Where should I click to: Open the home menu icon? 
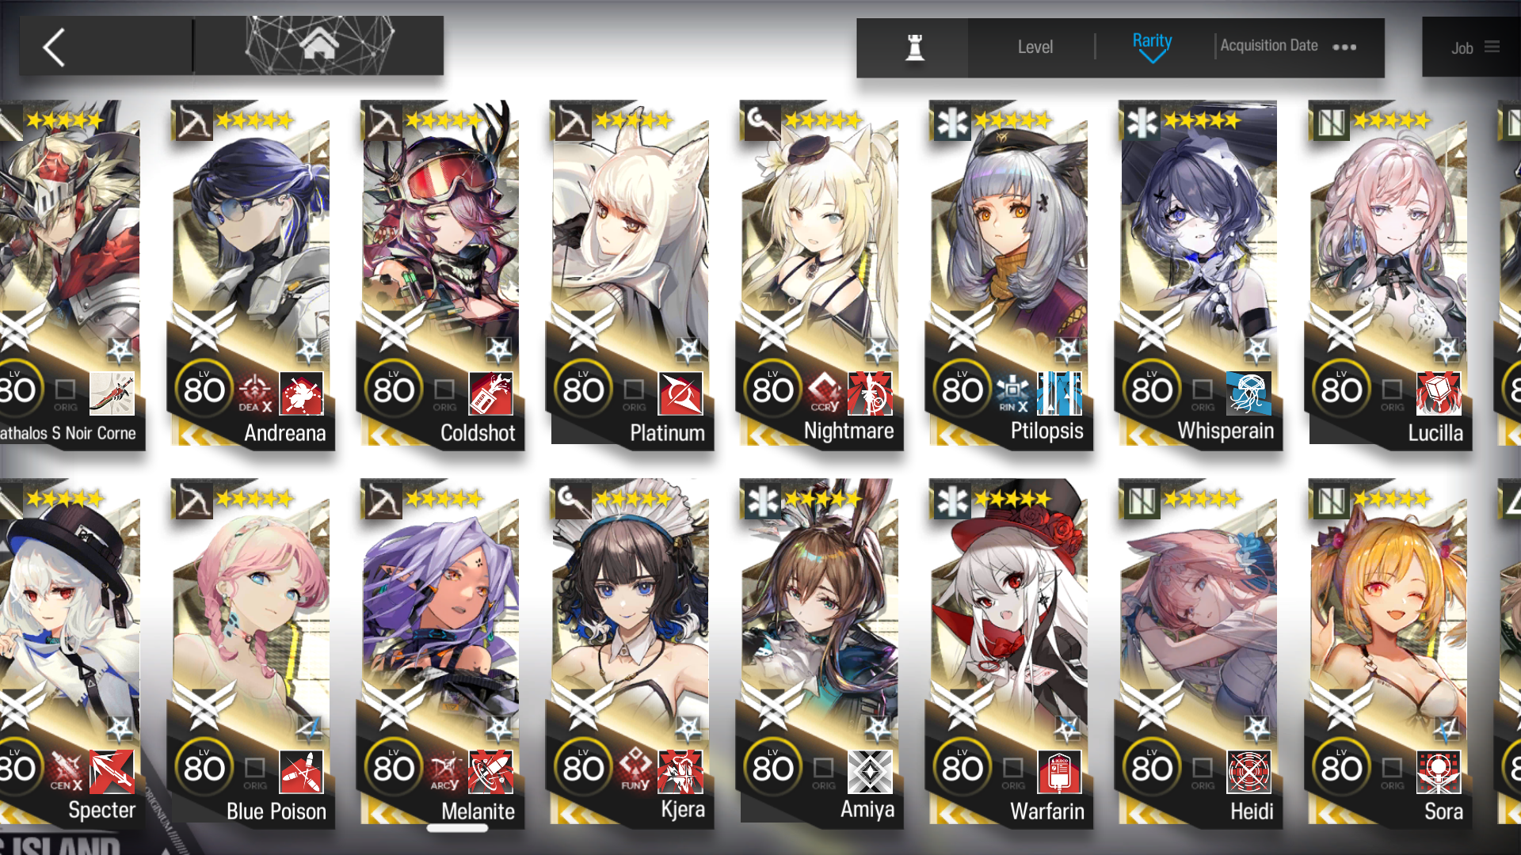(318, 44)
